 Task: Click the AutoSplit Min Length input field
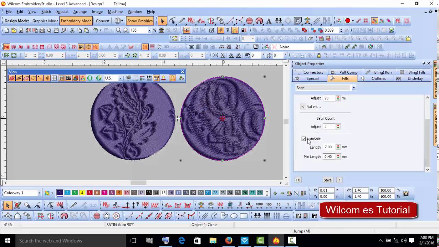pos(329,157)
